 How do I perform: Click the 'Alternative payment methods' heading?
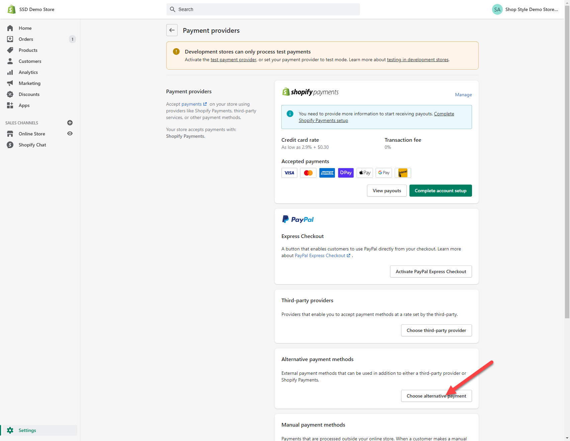point(317,359)
